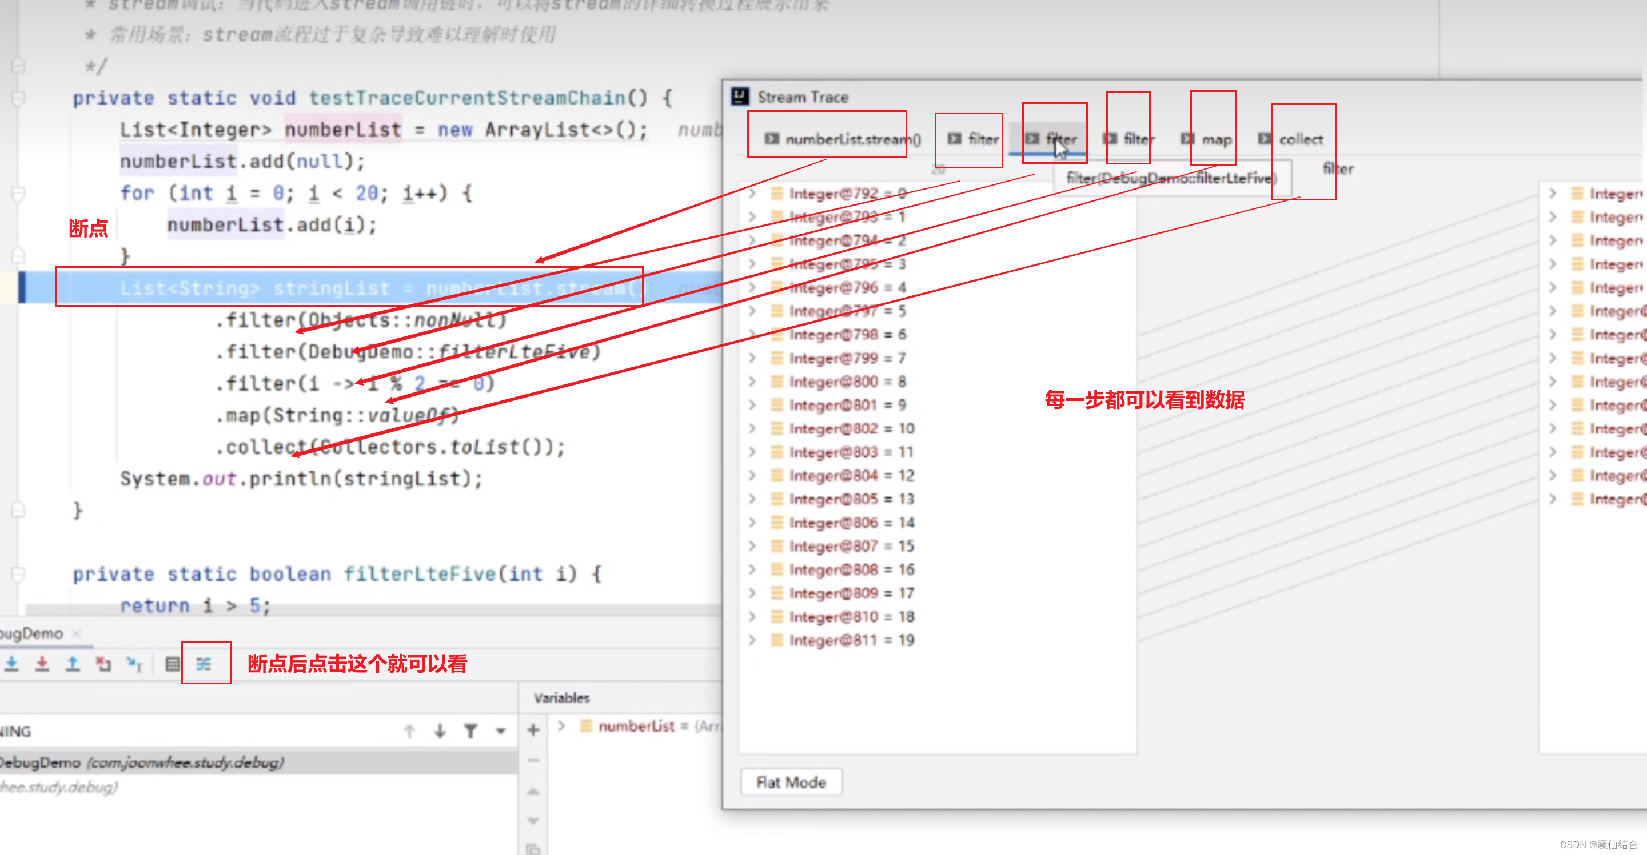
Task: Click the editor's horizontal scrollbar
Action: (373, 611)
